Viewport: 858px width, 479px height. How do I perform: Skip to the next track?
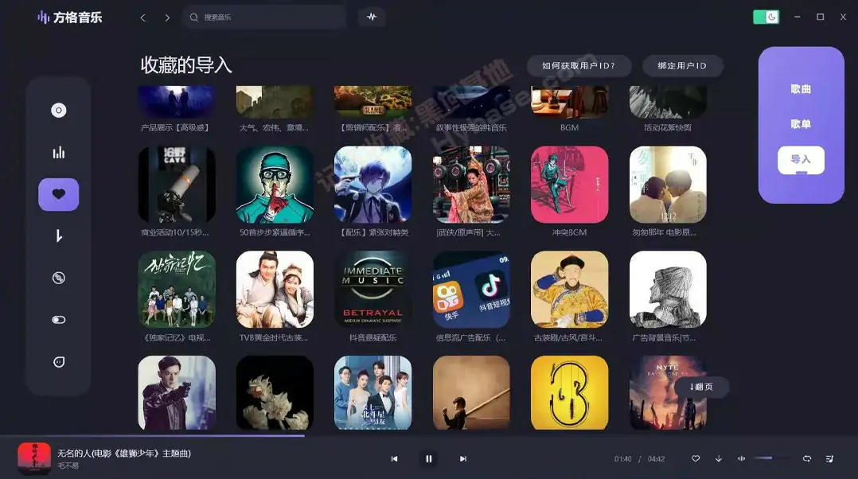463,459
